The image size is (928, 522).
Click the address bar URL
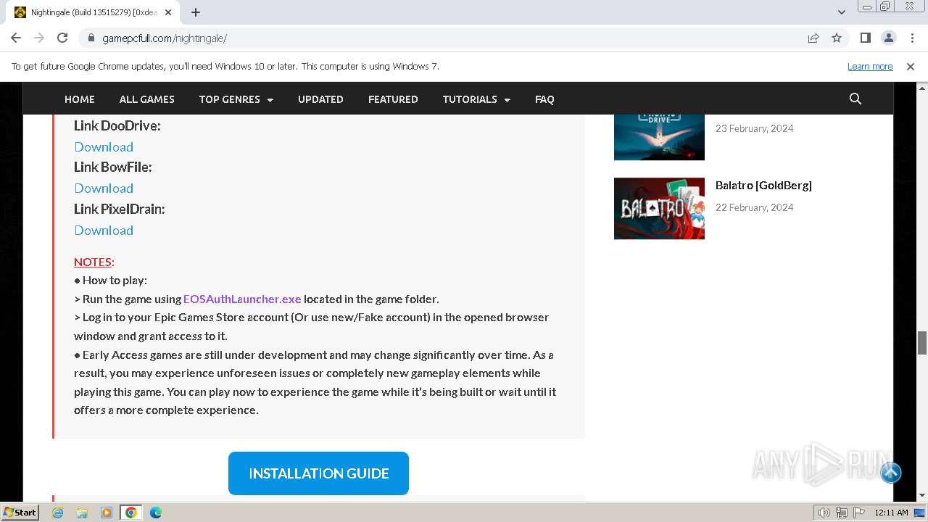click(165, 38)
